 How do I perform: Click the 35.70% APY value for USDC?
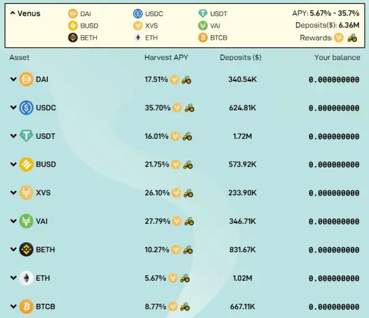point(158,108)
